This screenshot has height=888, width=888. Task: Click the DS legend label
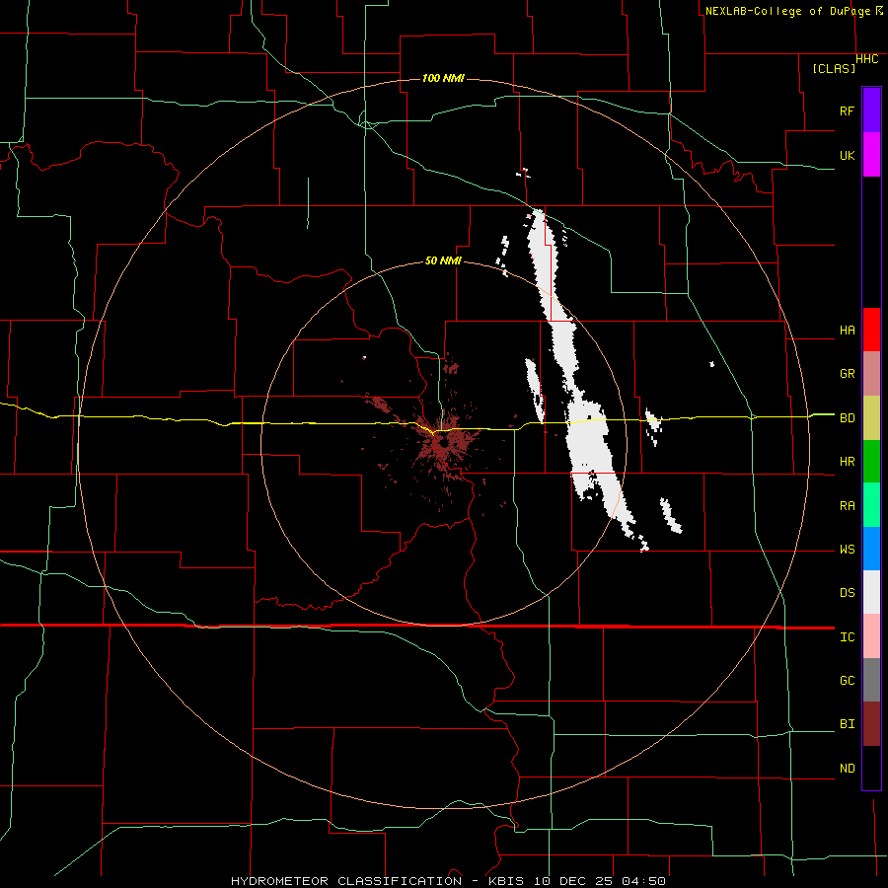tap(847, 592)
